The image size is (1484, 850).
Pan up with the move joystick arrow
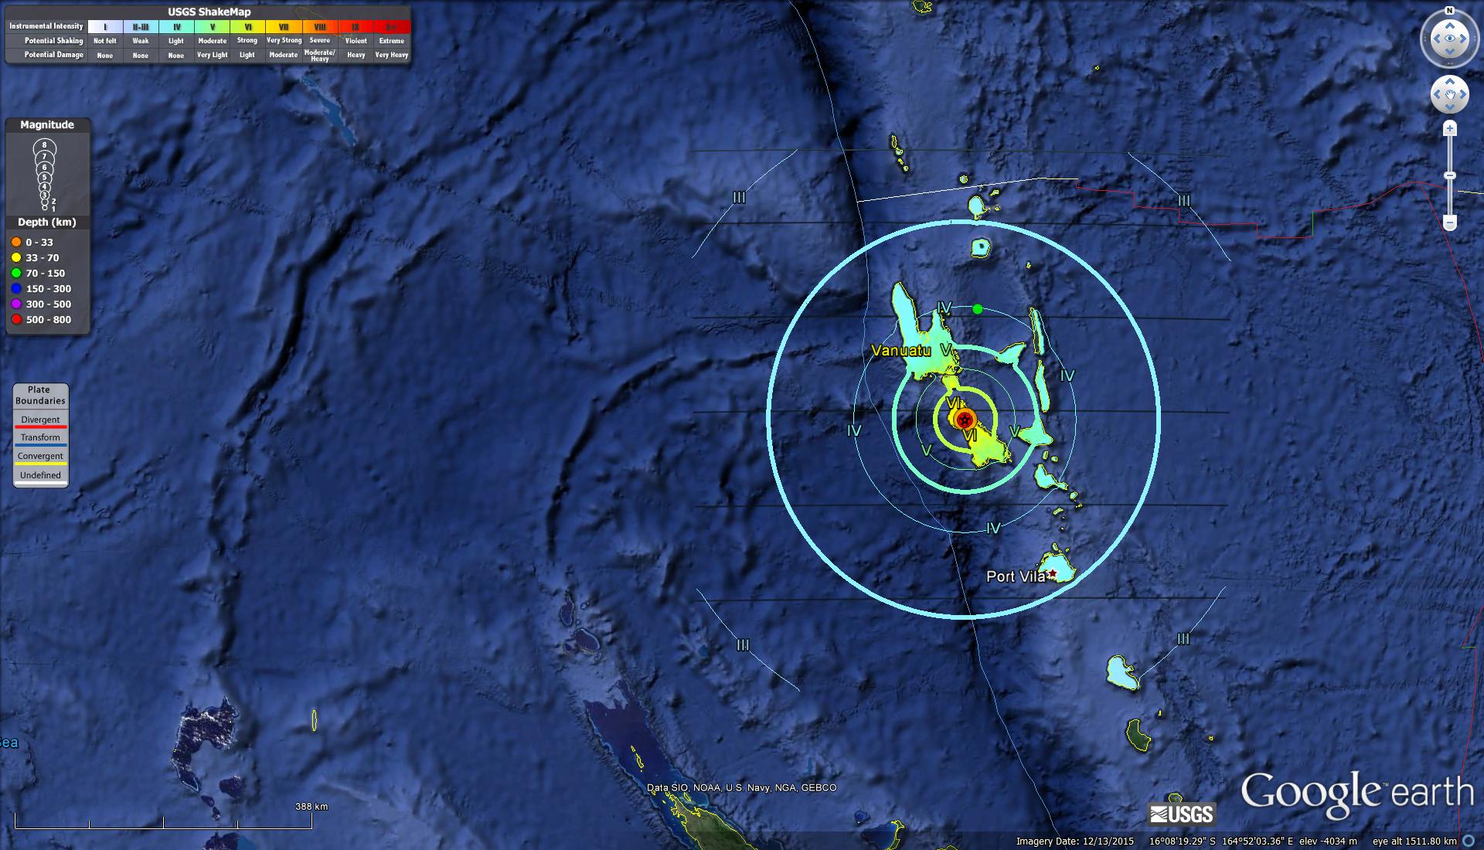(1450, 80)
